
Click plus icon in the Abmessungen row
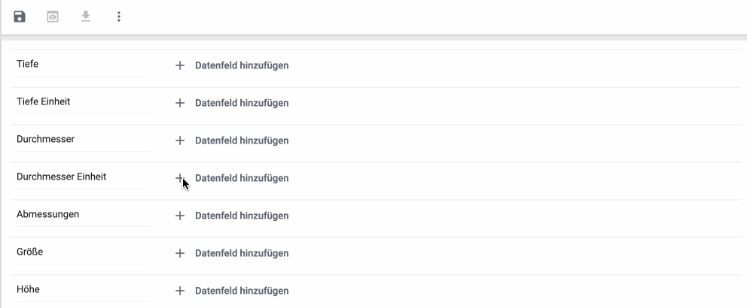pos(180,216)
